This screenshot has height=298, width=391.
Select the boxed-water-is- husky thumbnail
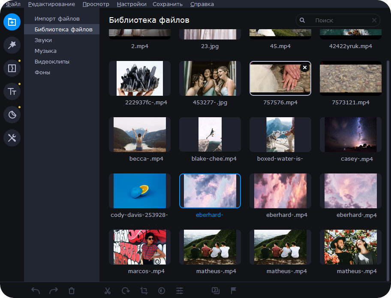pos(280,135)
